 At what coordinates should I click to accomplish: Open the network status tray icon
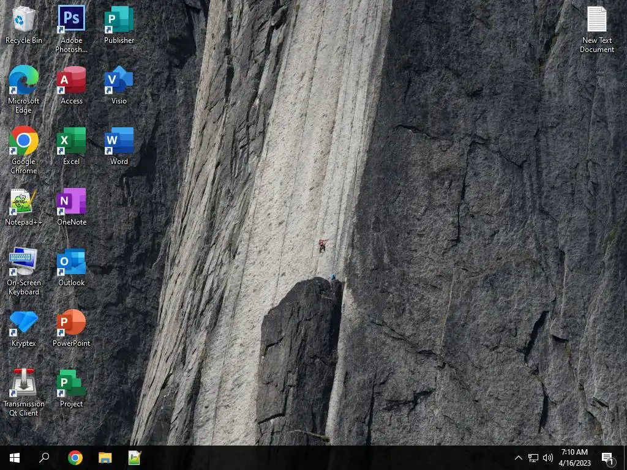533,458
